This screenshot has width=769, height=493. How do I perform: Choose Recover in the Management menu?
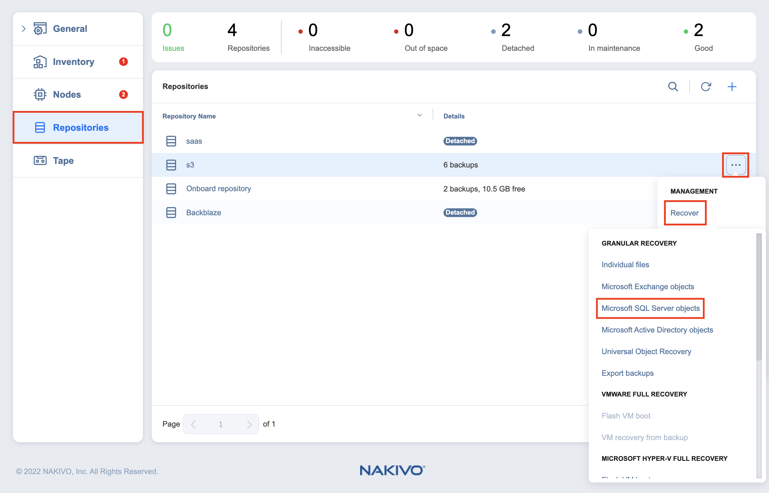684,213
